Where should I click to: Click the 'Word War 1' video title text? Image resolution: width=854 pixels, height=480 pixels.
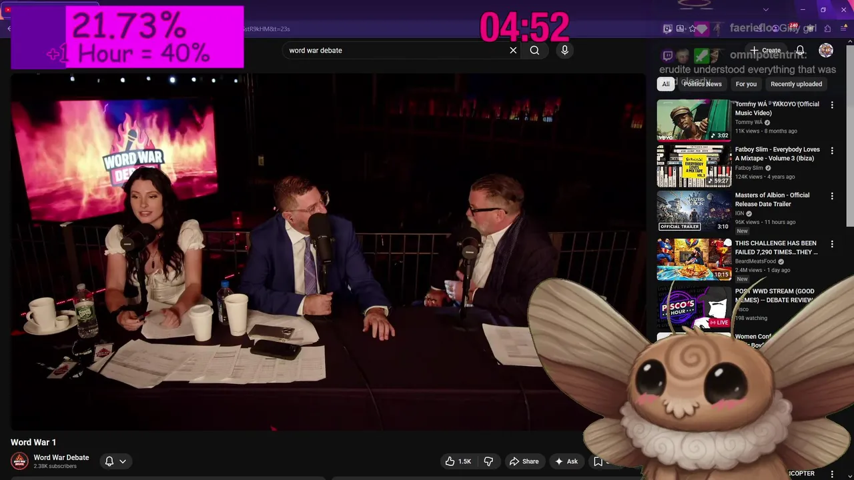(x=33, y=442)
